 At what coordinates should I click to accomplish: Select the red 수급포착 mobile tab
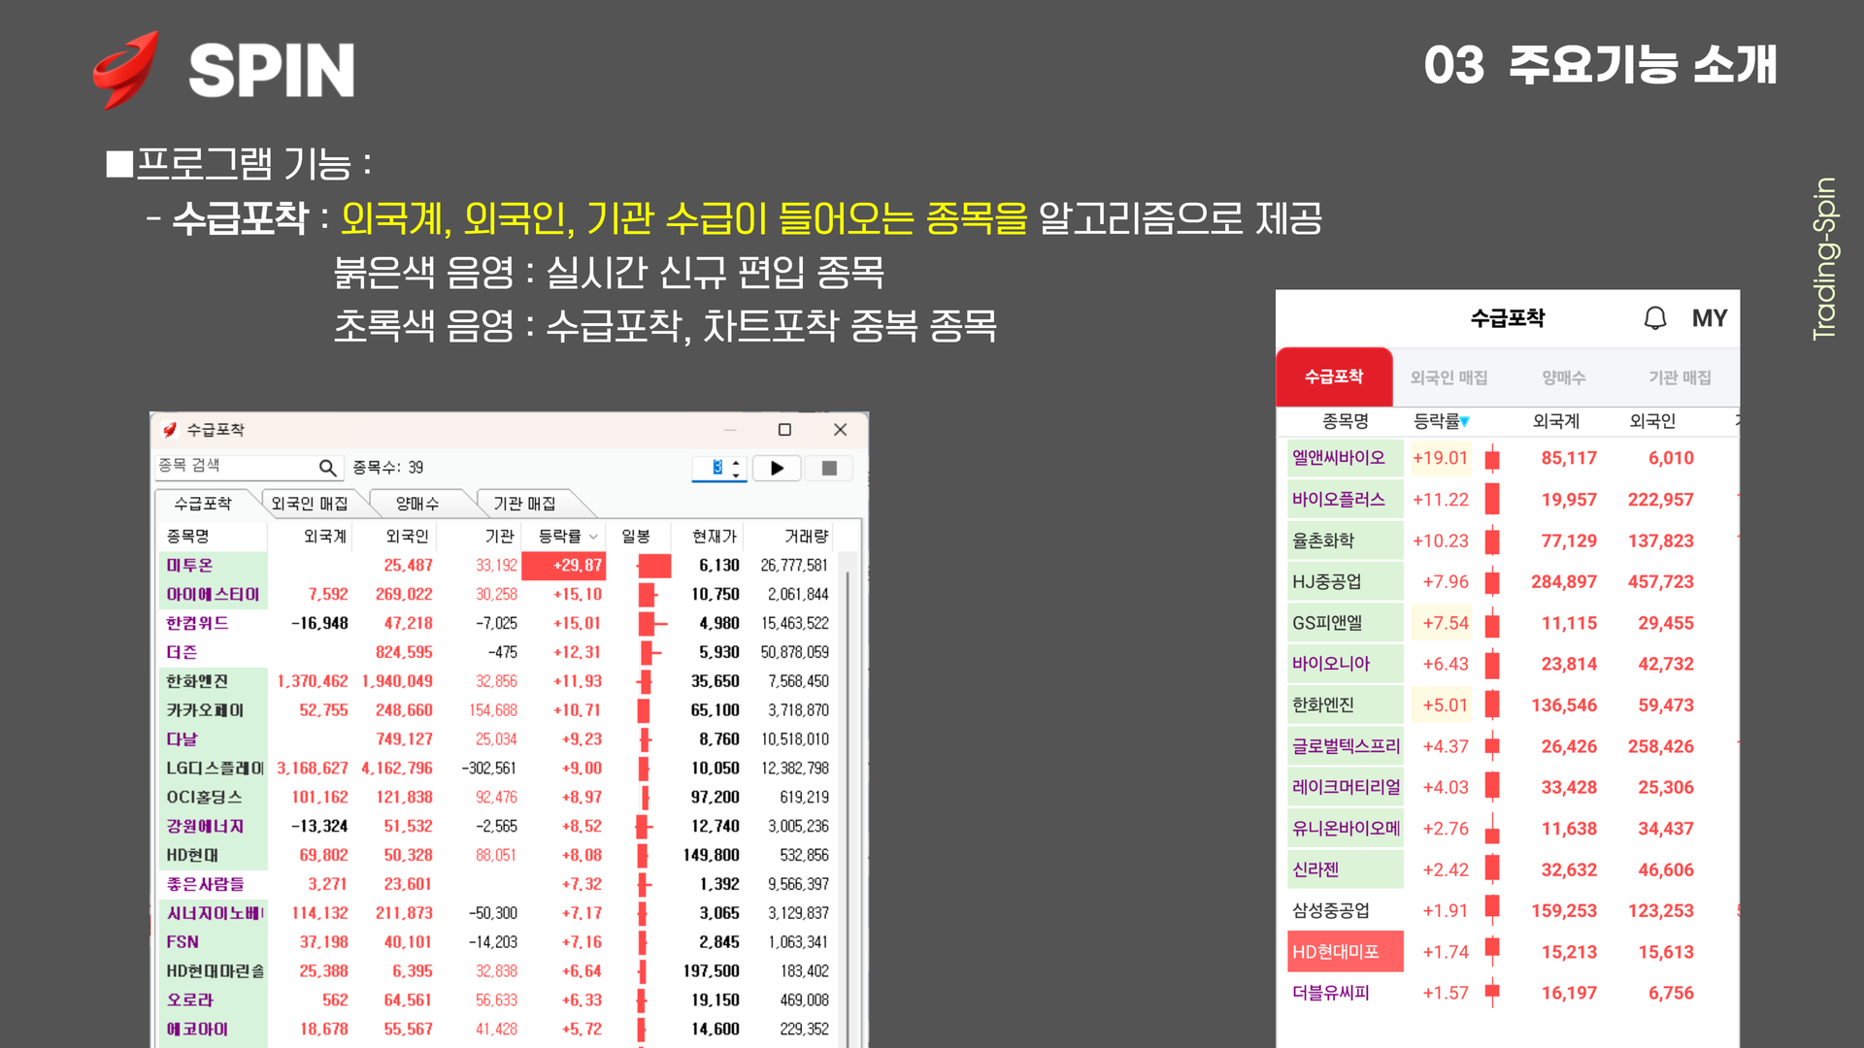1334,377
